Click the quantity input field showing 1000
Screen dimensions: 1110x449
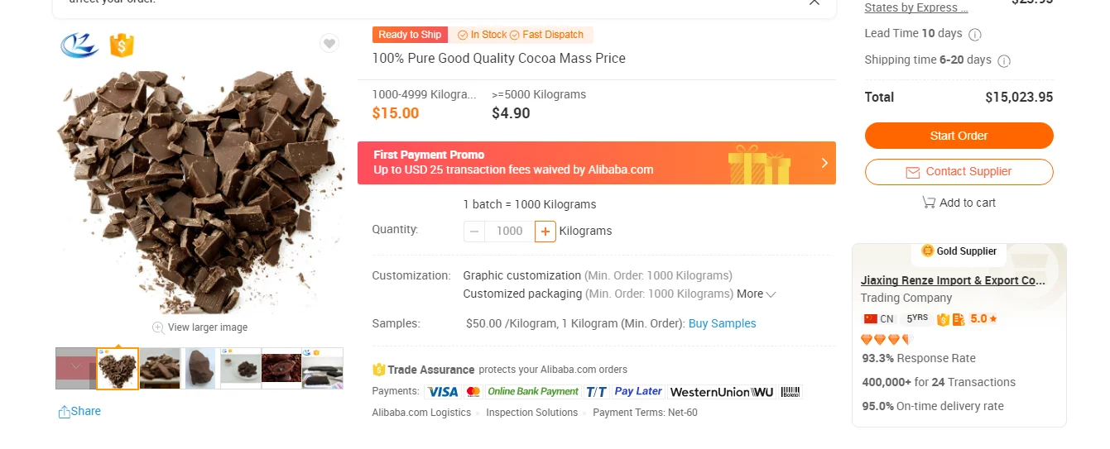509,232
